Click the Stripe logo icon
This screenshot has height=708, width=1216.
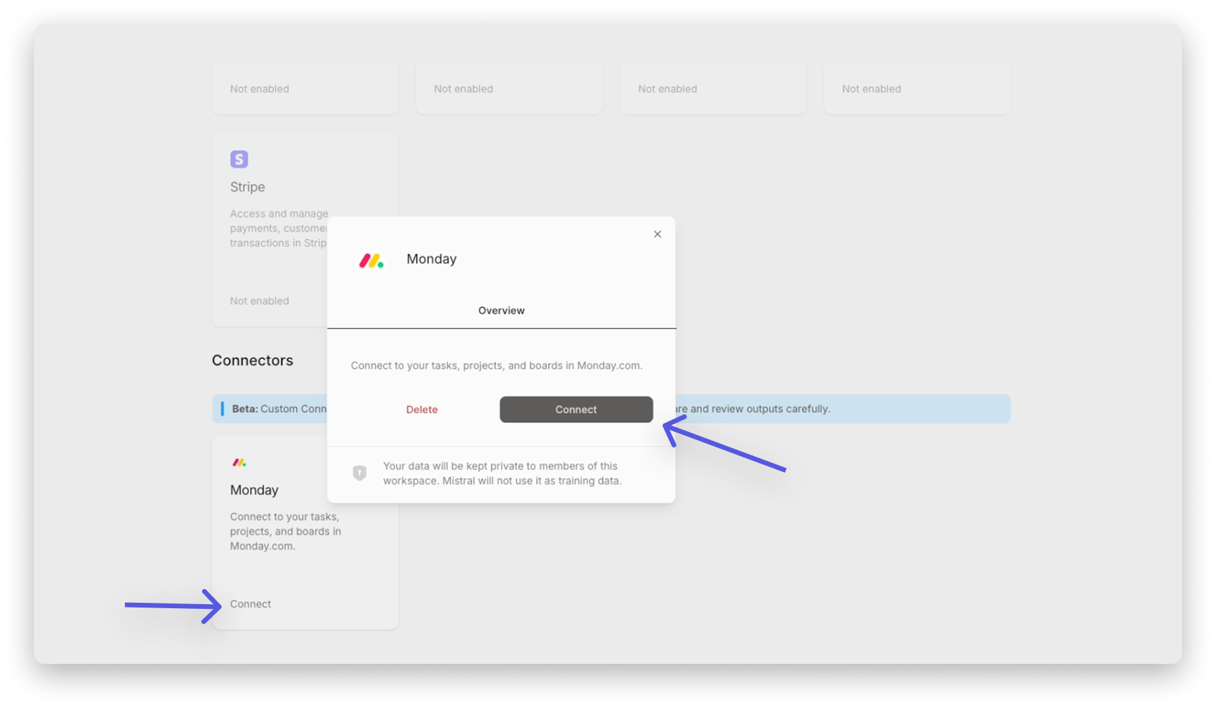[239, 160]
